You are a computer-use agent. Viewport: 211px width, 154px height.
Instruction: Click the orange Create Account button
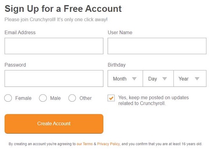pyautogui.click(x=54, y=124)
